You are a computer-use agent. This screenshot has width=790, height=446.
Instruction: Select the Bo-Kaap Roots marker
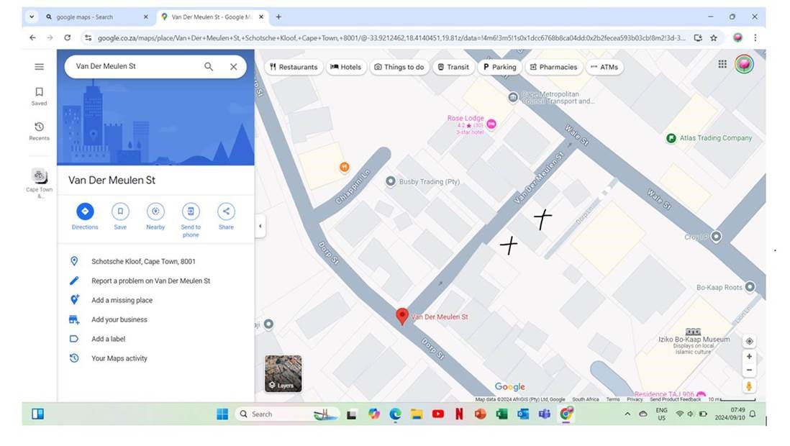(750, 287)
